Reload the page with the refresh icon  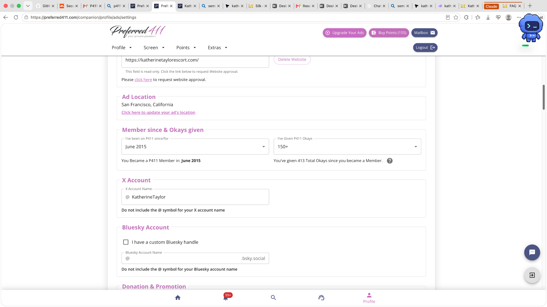point(16,17)
